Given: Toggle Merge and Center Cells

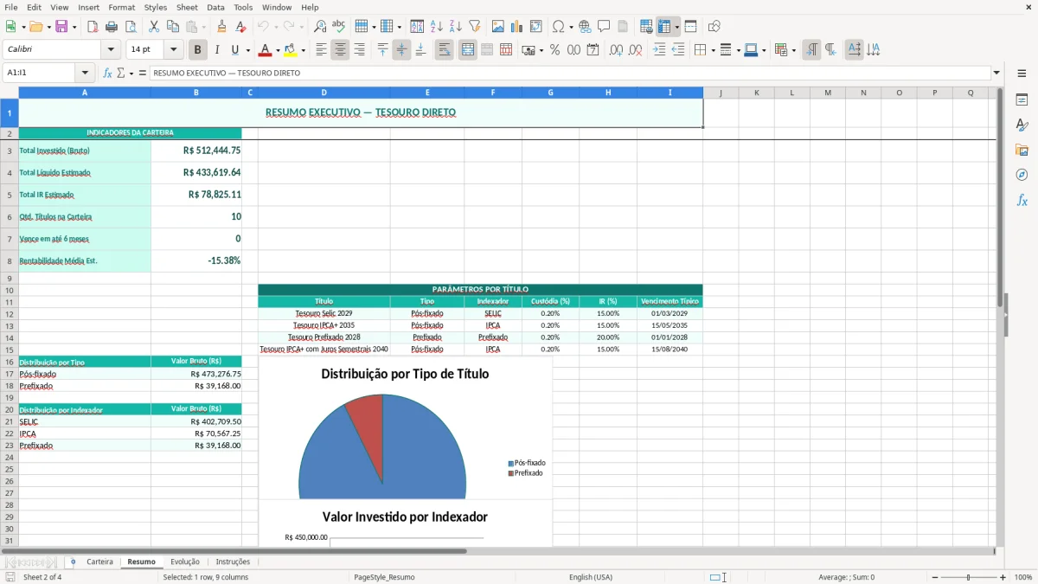Looking at the screenshot, I should click(x=468, y=50).
